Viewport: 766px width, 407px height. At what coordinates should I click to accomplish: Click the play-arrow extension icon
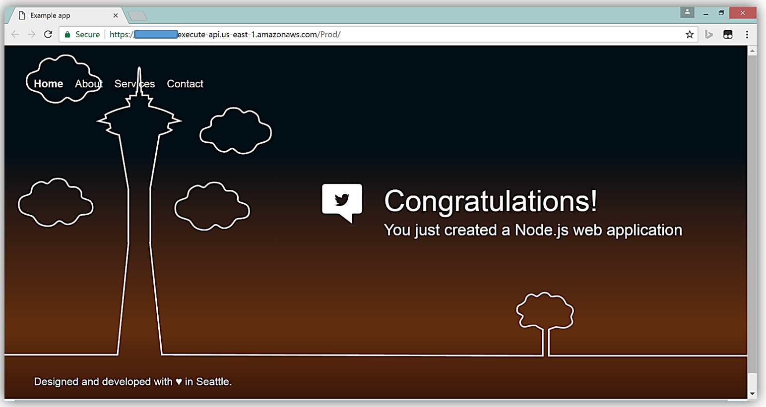pos(708,34)
